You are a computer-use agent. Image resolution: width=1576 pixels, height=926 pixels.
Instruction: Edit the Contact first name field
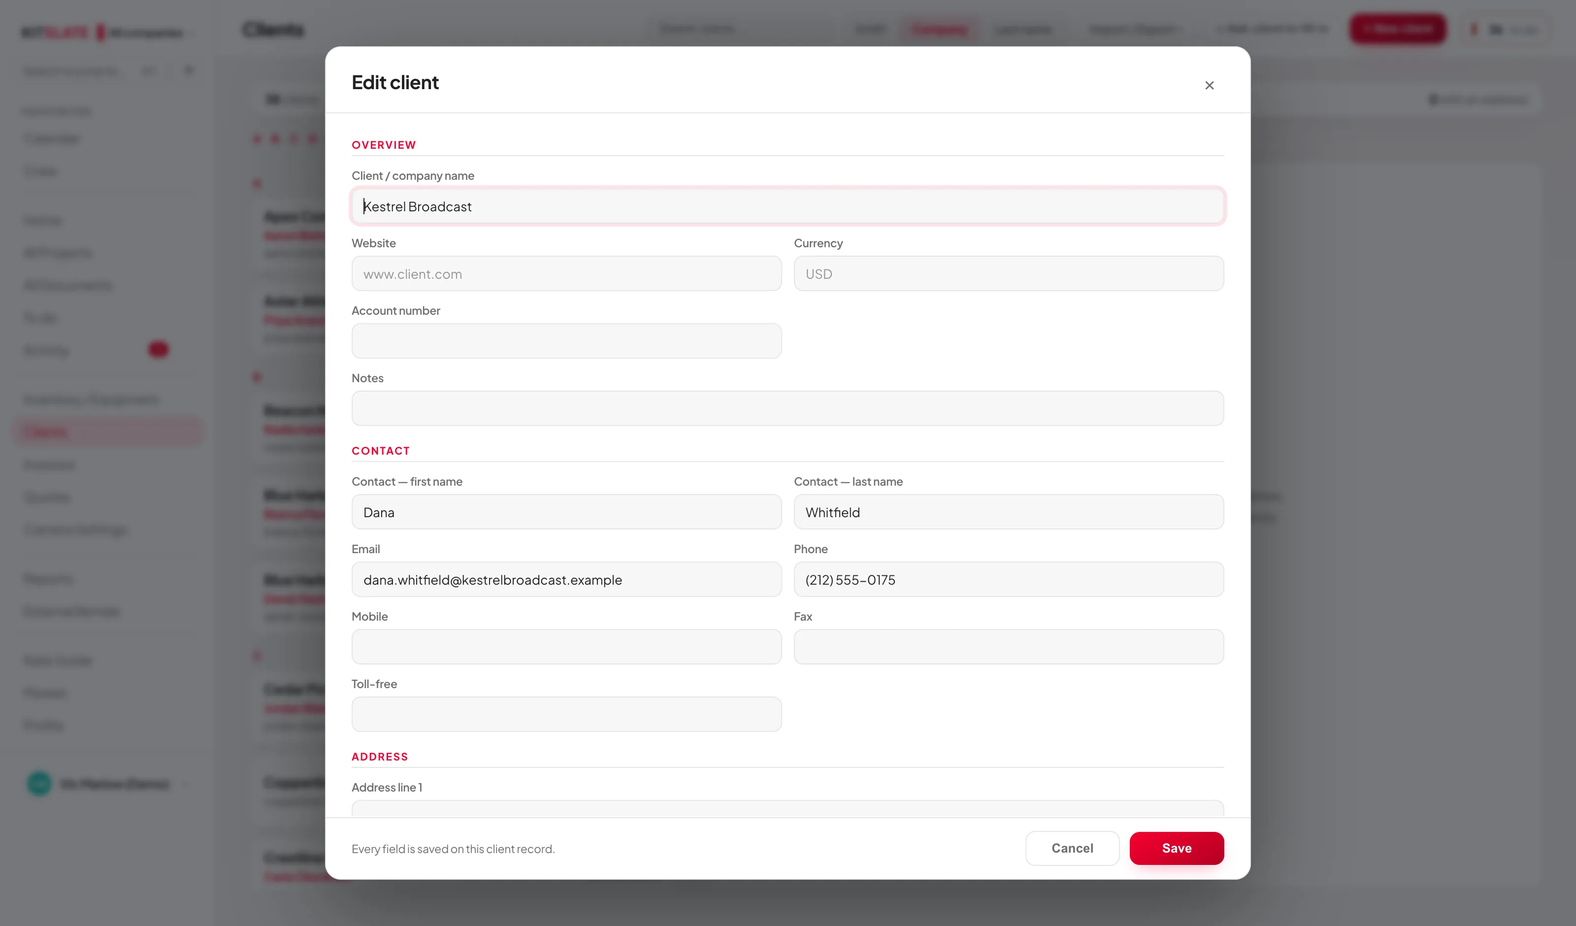click(566, 512)
